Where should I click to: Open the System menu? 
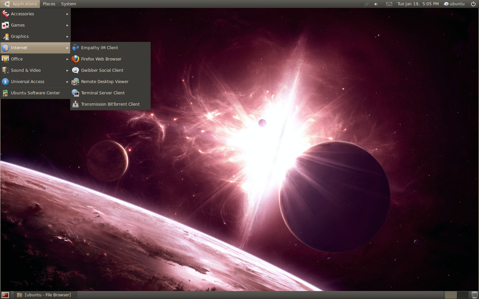point(69,4)
